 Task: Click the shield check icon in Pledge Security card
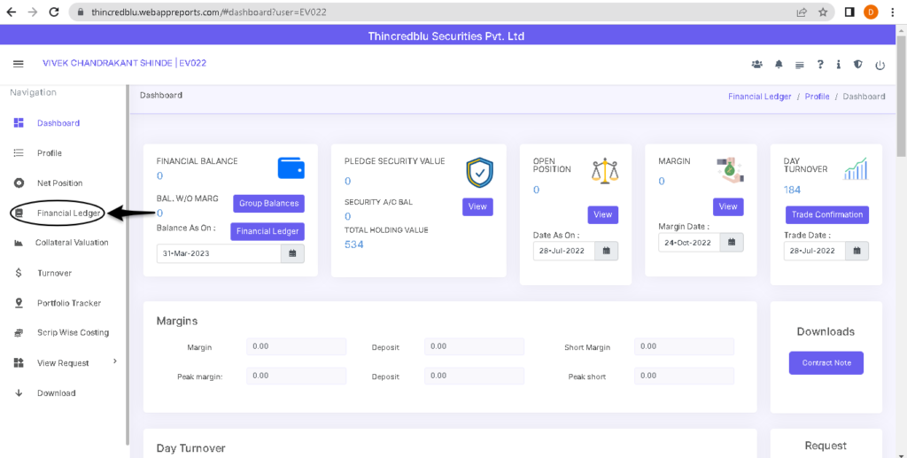[479, 173]
